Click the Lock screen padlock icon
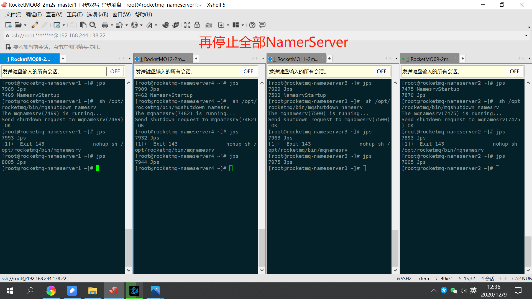The width and height of the screenshot is (532, 299). (197, 25)
